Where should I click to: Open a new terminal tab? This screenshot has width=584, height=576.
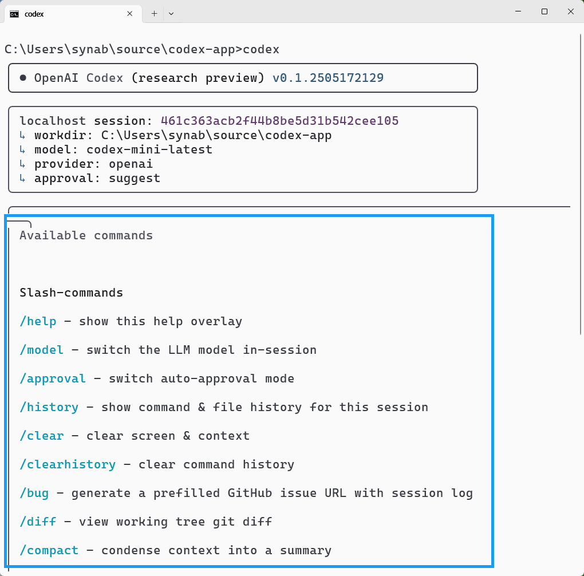click(x=154, y=14)
